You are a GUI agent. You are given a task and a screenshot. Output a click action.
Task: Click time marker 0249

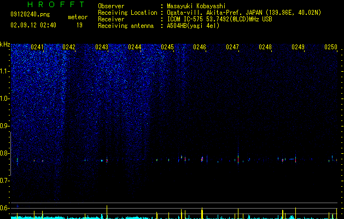pos(298,47)
